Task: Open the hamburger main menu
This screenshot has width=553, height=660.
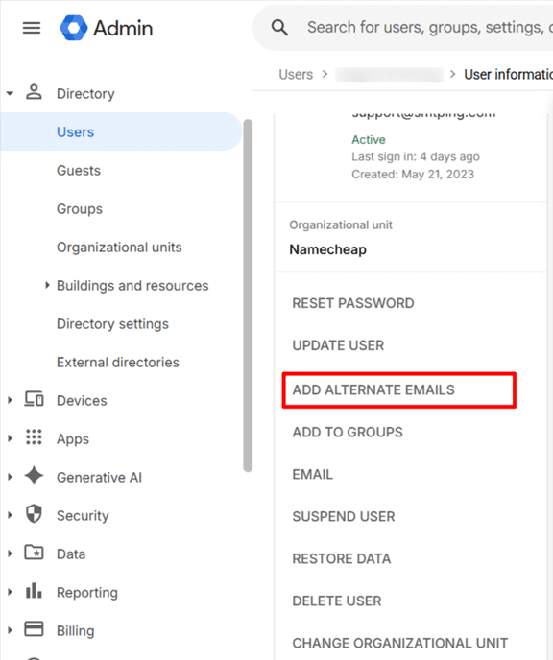Action: (32, 28)
